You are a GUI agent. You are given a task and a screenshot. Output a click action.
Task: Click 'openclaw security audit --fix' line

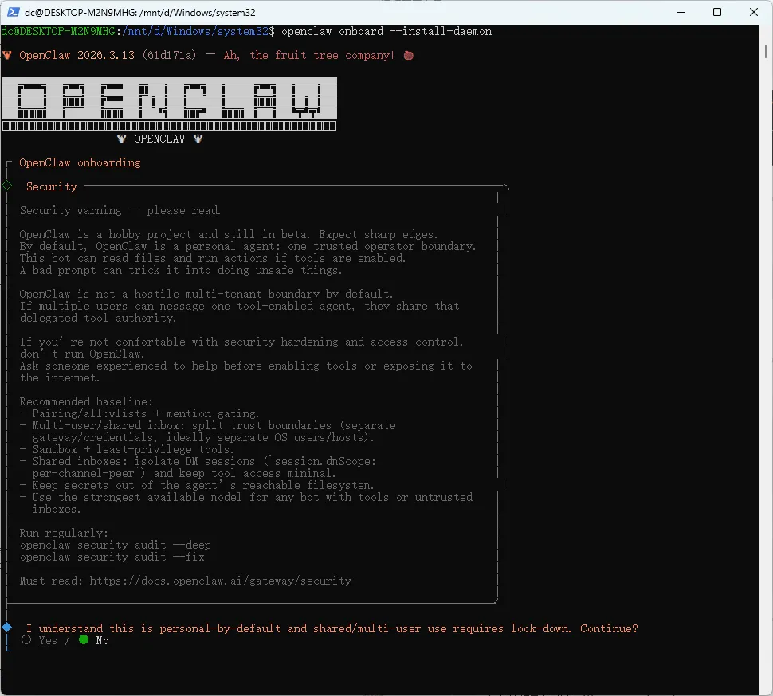(x=112, y=557)
